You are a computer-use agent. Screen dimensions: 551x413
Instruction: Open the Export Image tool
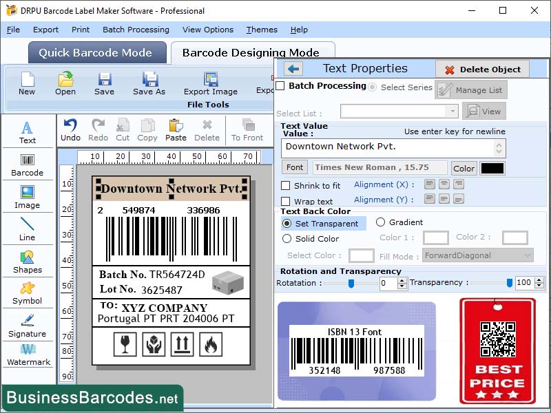click(x=210, y=83)
